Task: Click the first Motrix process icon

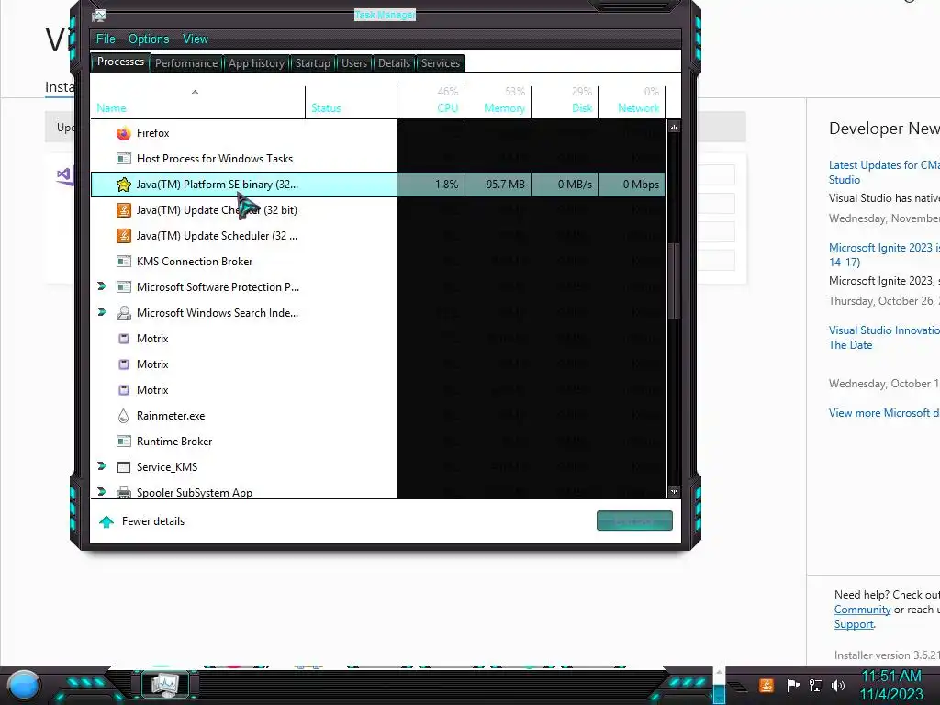Action: pos(124,339)
